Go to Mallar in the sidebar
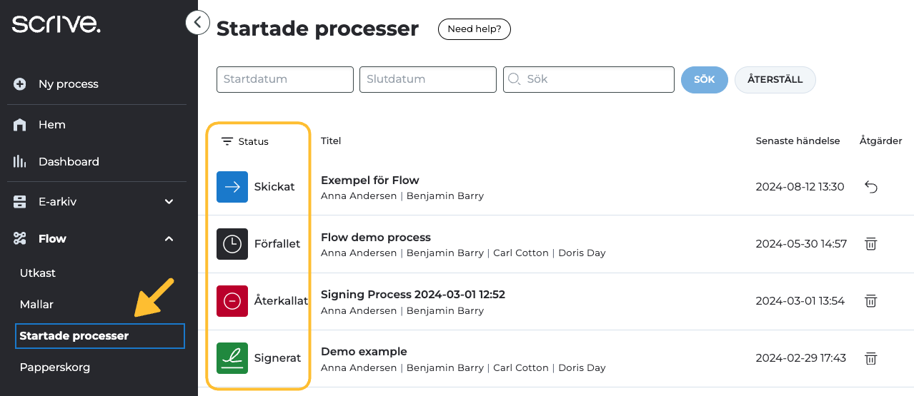 pos(36,305)
